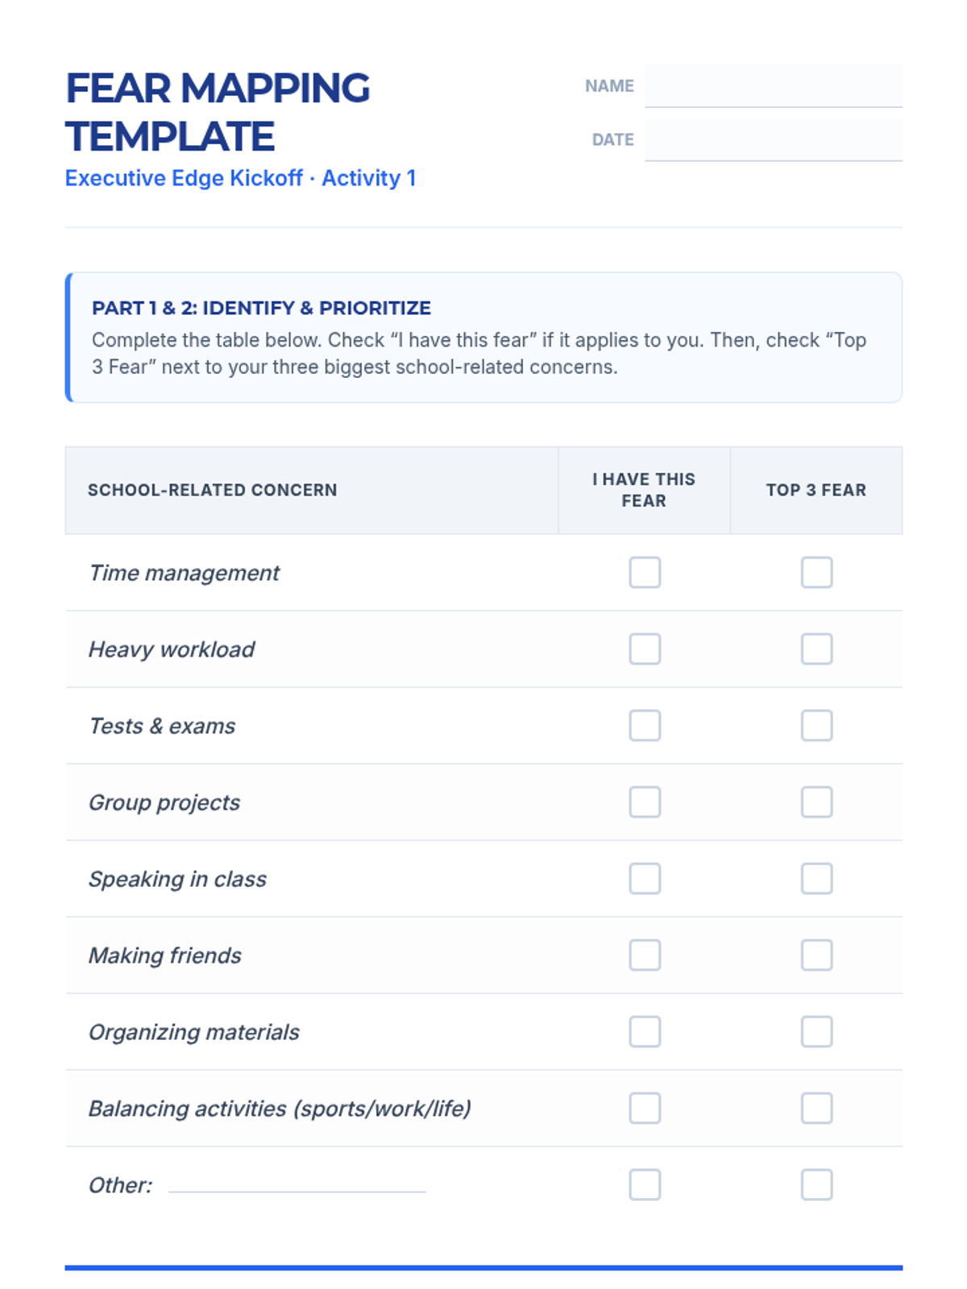Select Speaking in class as Top 3 Fear

point(816,879)
